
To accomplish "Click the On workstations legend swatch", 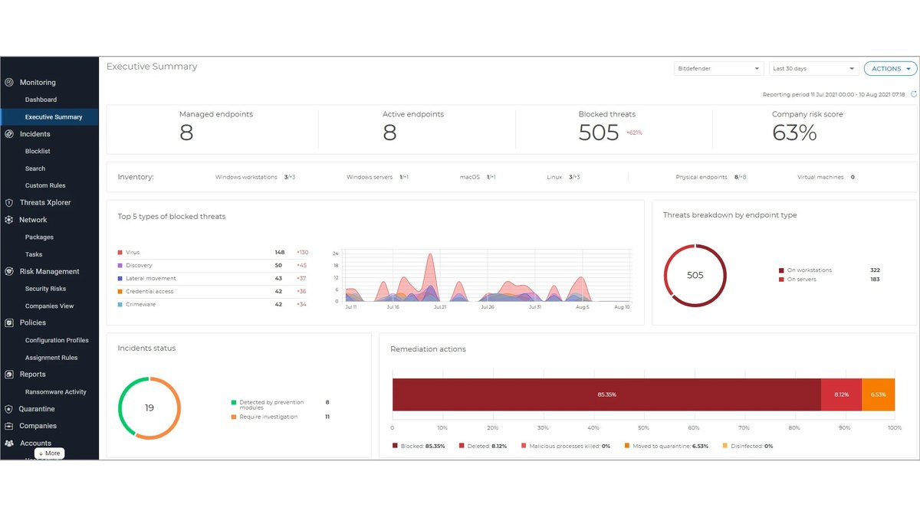I will [x=781, y=270].
